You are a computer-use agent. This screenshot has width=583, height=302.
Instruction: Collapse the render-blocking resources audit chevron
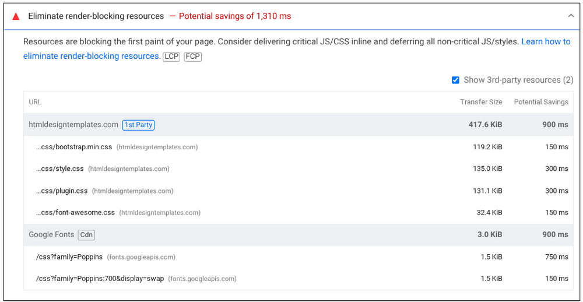point(571,16)
